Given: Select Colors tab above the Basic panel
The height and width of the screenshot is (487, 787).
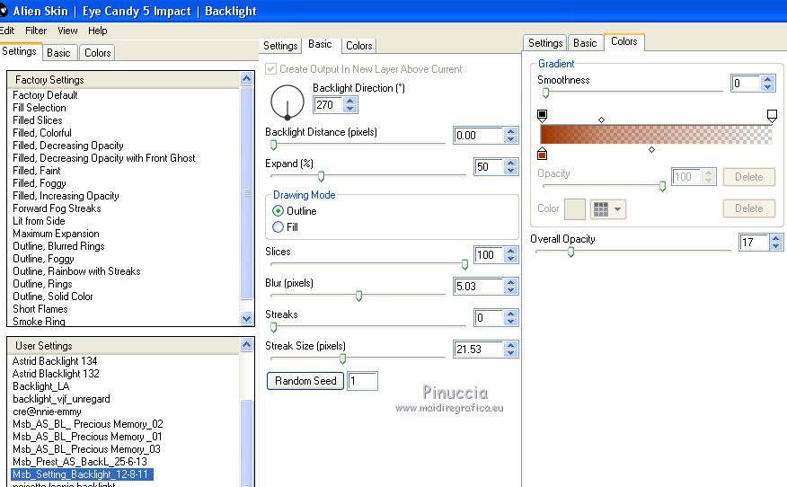Looking at the screenshot, I should click(x=358, y=46).
